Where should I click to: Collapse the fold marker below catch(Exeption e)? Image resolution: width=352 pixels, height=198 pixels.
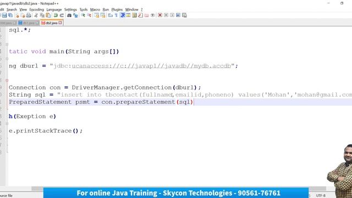pyautogui.click(x=7, y=123)
